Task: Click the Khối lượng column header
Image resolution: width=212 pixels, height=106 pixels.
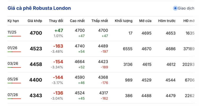Action: (x=123, y=21)
